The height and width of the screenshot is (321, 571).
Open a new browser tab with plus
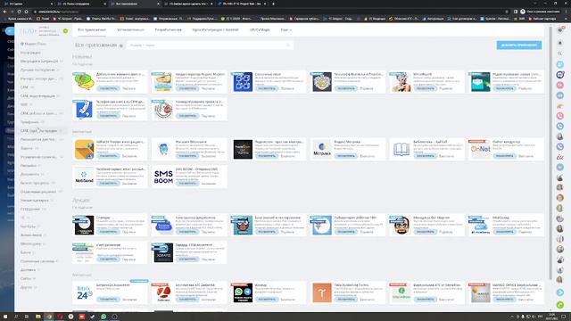coord(273,4)
